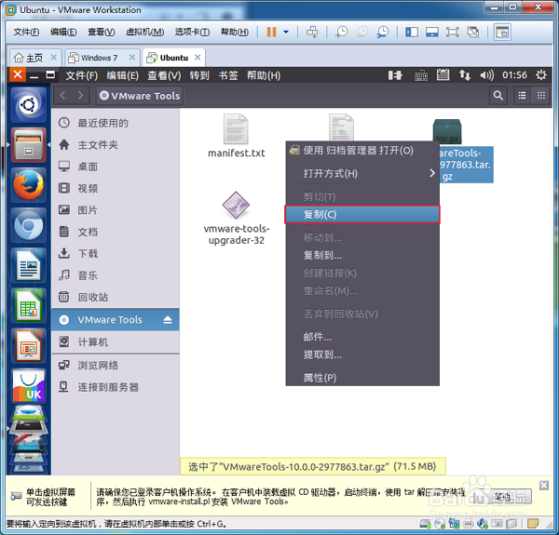Screen dimensions: 559x535
Task: Send Ctrl+Alt+Del to the virtual machine
Action: (x=312, y=32)
